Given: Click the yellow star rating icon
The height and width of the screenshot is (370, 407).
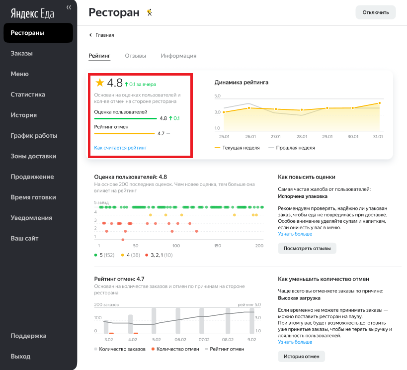Looking at the screenshot, I should coord(100,83).
